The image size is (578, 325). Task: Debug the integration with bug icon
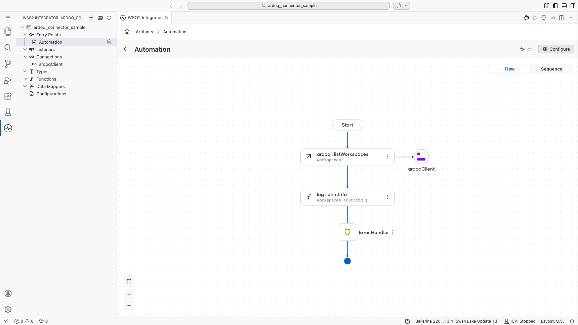[544, 18]
